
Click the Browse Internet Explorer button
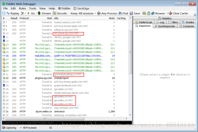tap(158, 13)
